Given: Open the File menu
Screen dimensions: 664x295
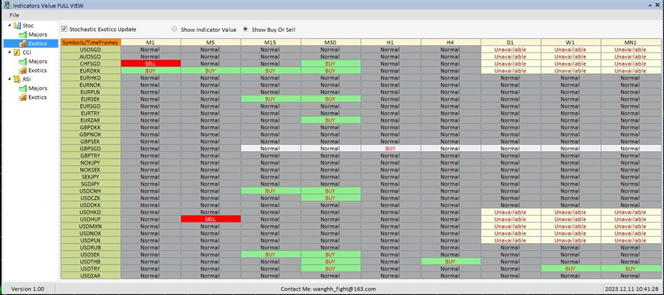Looking at the screenshot, I should [15, 15].
